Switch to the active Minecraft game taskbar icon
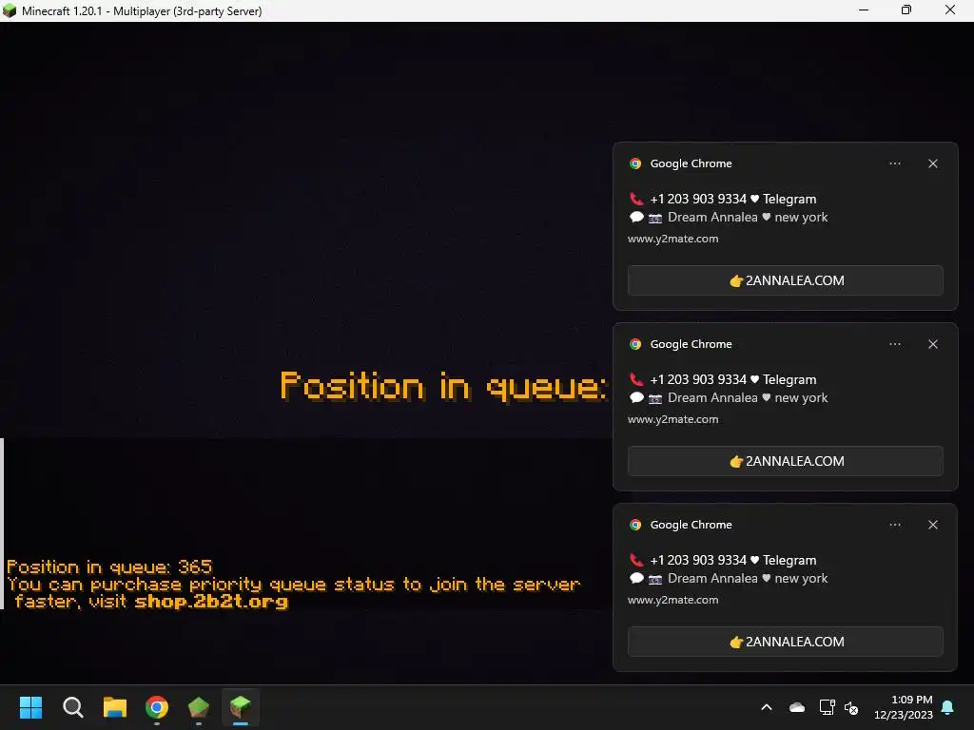This screenshot has width=974, height=730. tap(241, 707)
